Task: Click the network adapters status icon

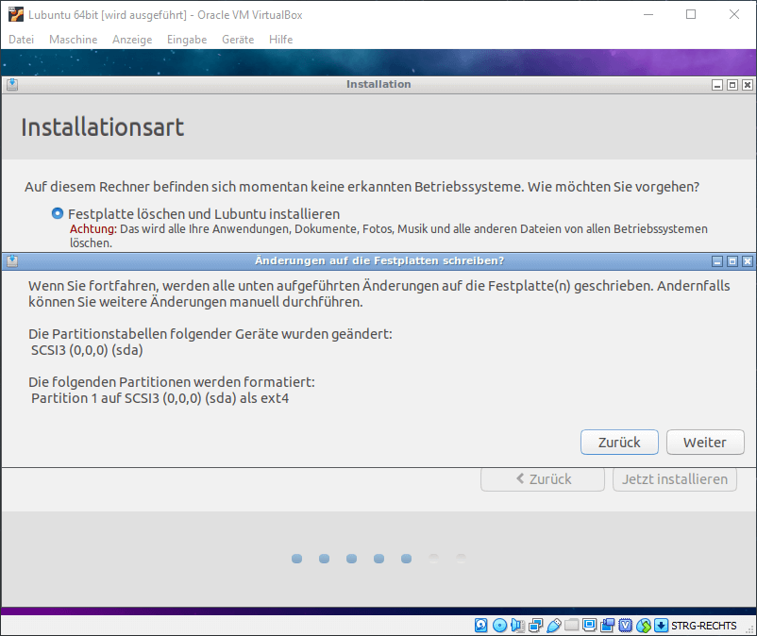Action: pos(536,626)
